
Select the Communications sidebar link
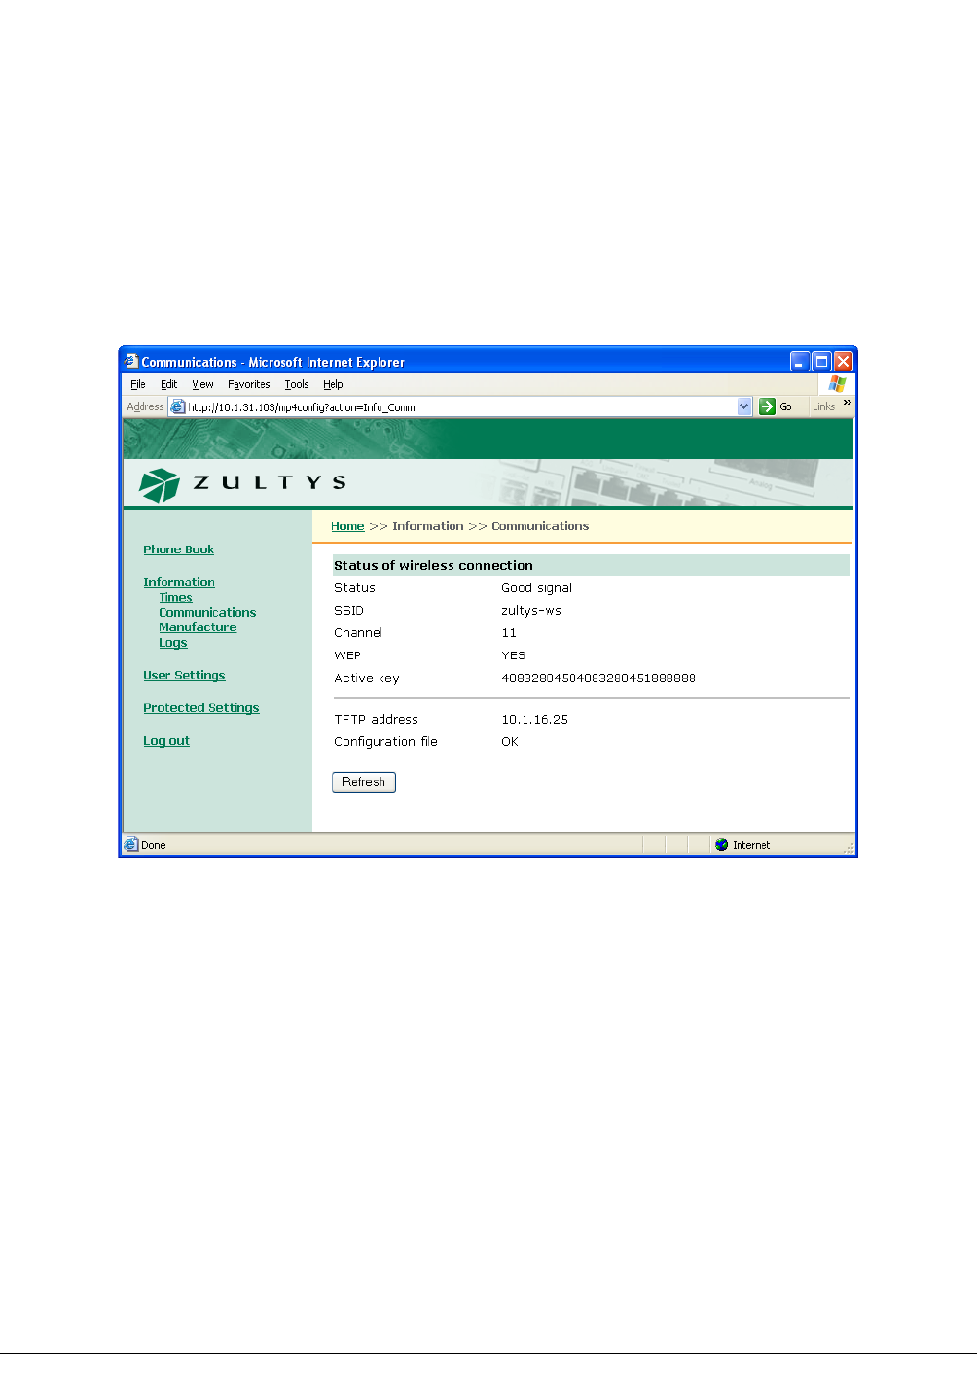coord(207,612)
